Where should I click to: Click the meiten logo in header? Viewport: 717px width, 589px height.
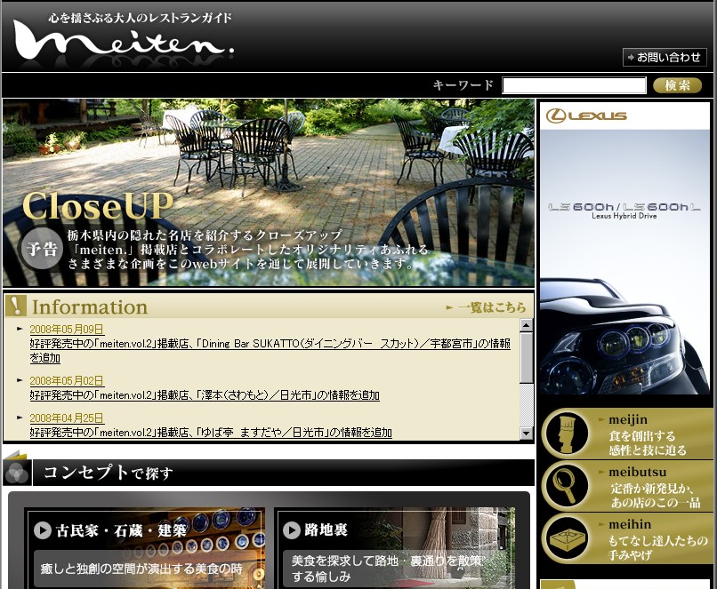coord(123,38)
